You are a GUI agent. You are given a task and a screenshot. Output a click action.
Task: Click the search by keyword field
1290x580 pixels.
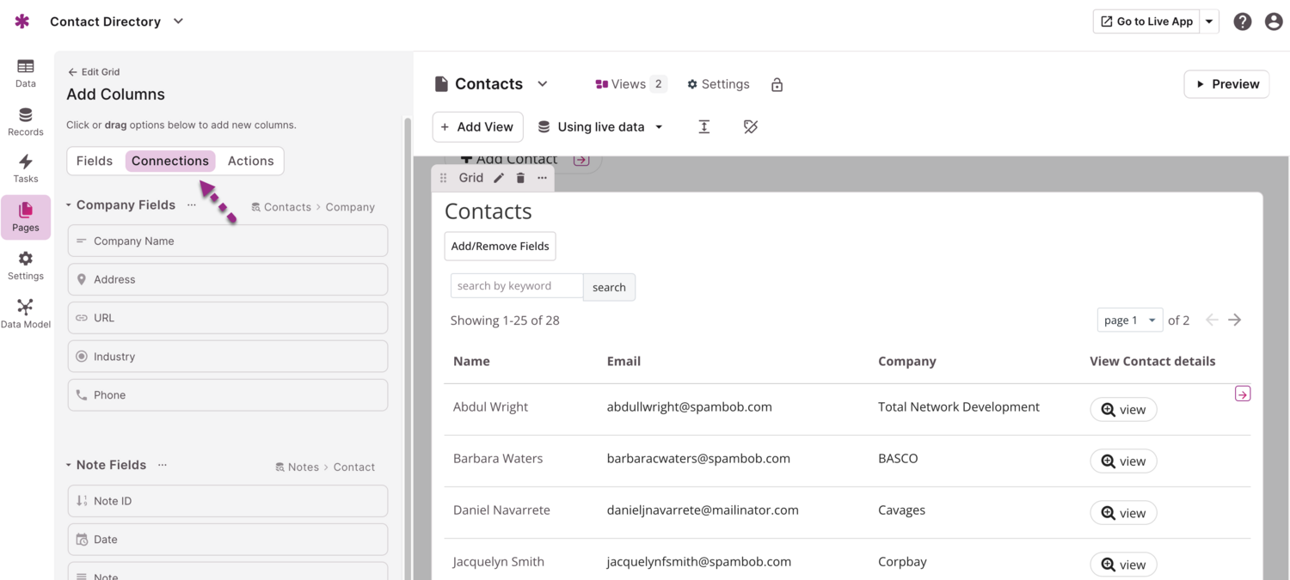point(516,286)
